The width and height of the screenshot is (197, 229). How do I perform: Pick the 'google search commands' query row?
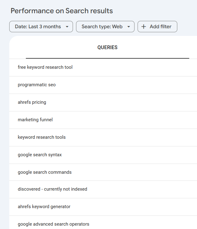pyautogui.click(x=45, y=172)
